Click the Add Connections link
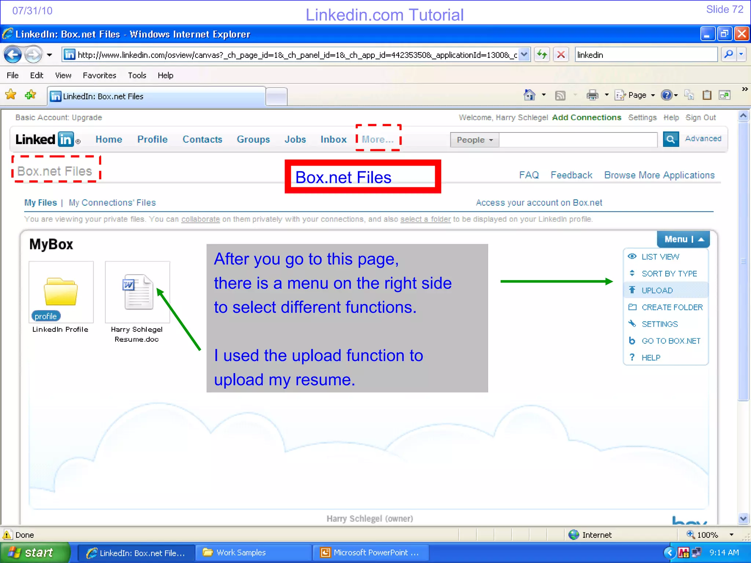 587,118
